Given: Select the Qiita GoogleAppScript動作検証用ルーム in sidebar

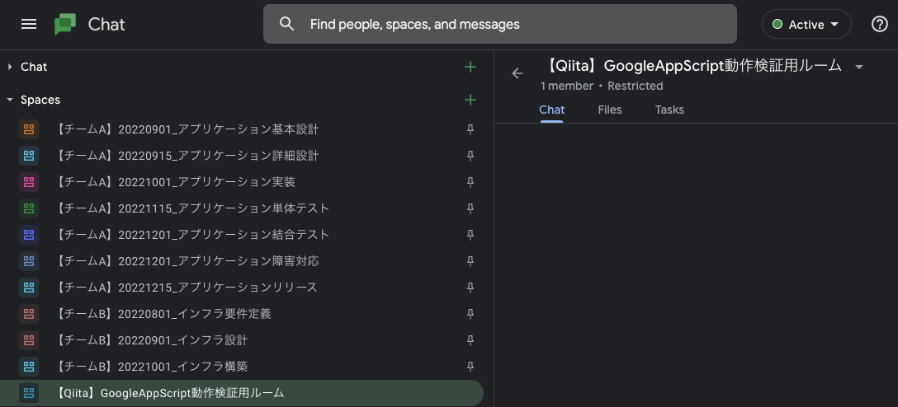Looking at the screenshot, I should tap(242, 393).
